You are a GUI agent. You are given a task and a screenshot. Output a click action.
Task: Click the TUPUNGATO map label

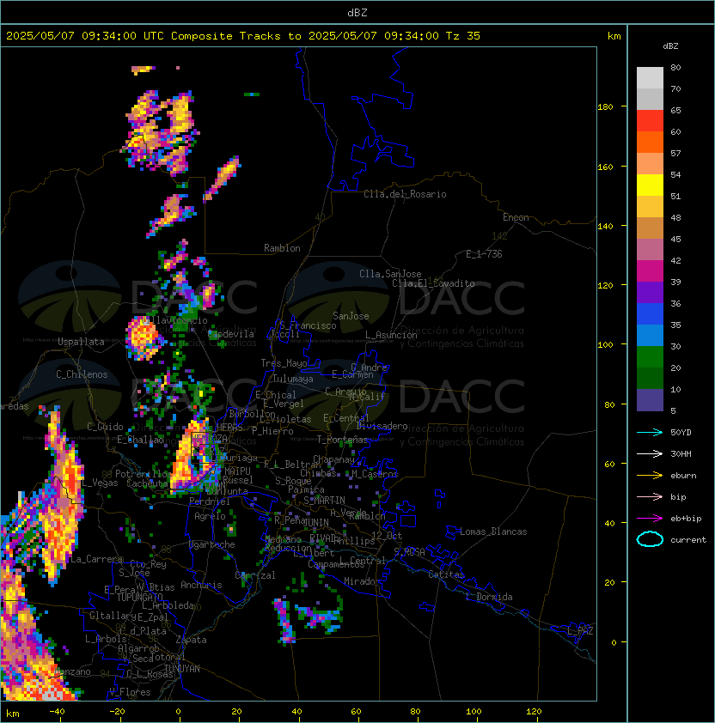139,597
